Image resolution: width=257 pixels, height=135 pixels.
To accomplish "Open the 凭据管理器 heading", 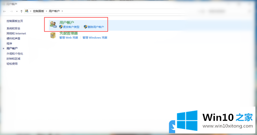I will 69,33.
